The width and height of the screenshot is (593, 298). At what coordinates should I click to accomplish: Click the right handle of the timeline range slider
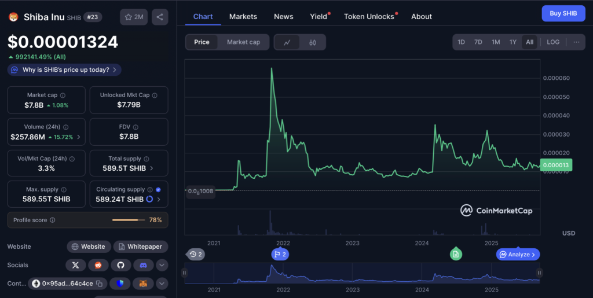539,273
